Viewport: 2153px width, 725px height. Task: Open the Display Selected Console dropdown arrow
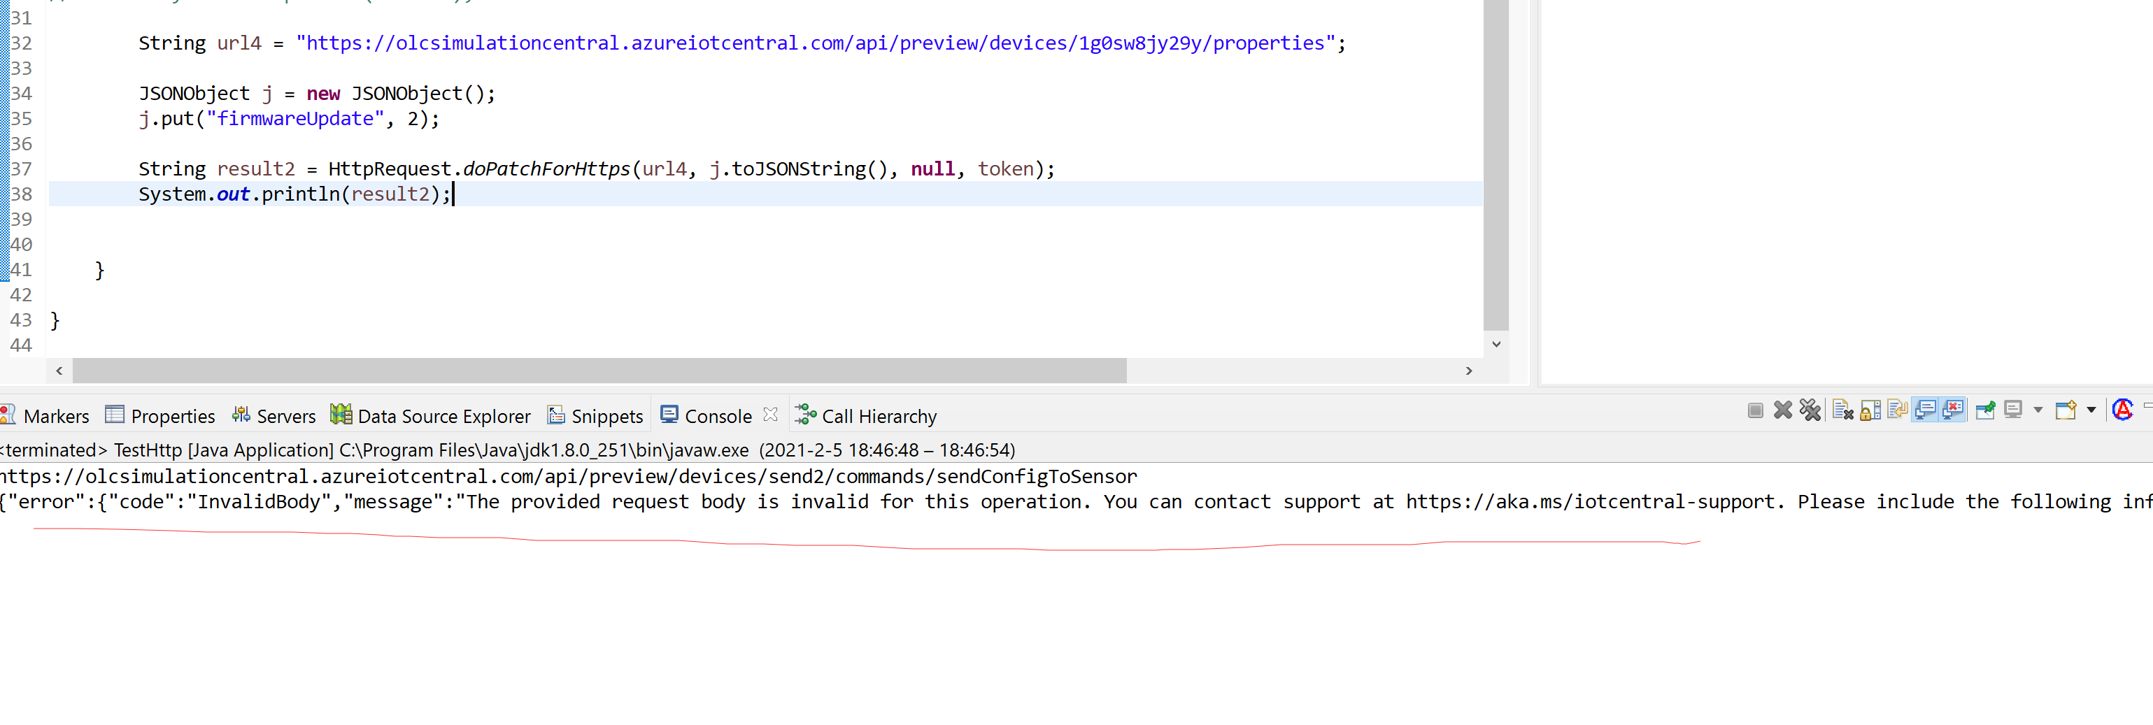point(2038,410)
